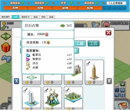
Task: Switch to the 邀請好友 tab
Action: (26, 17)
